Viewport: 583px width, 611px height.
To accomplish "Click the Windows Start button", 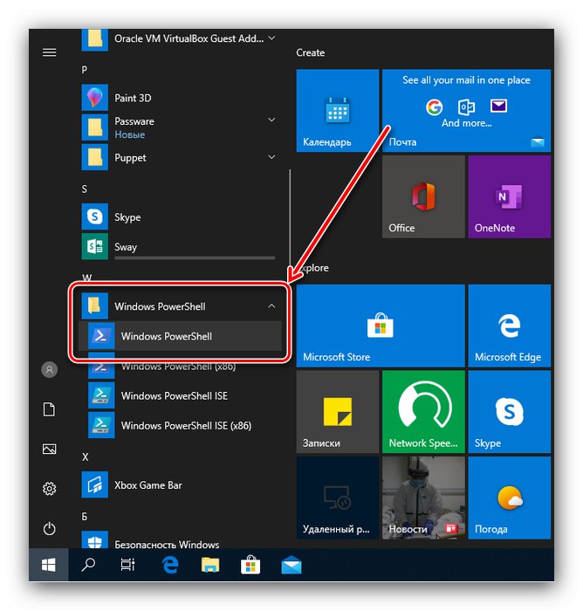I will tap(49, 565).
